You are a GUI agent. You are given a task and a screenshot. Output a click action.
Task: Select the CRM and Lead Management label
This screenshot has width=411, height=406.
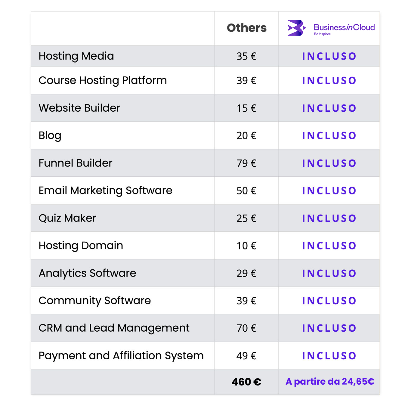(x=114, y=328)
